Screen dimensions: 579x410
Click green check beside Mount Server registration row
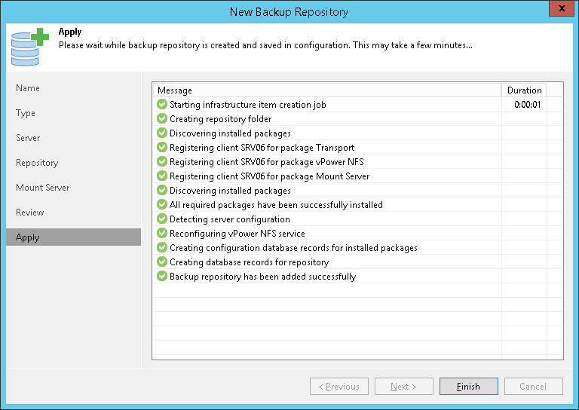[x=162, y=176]
